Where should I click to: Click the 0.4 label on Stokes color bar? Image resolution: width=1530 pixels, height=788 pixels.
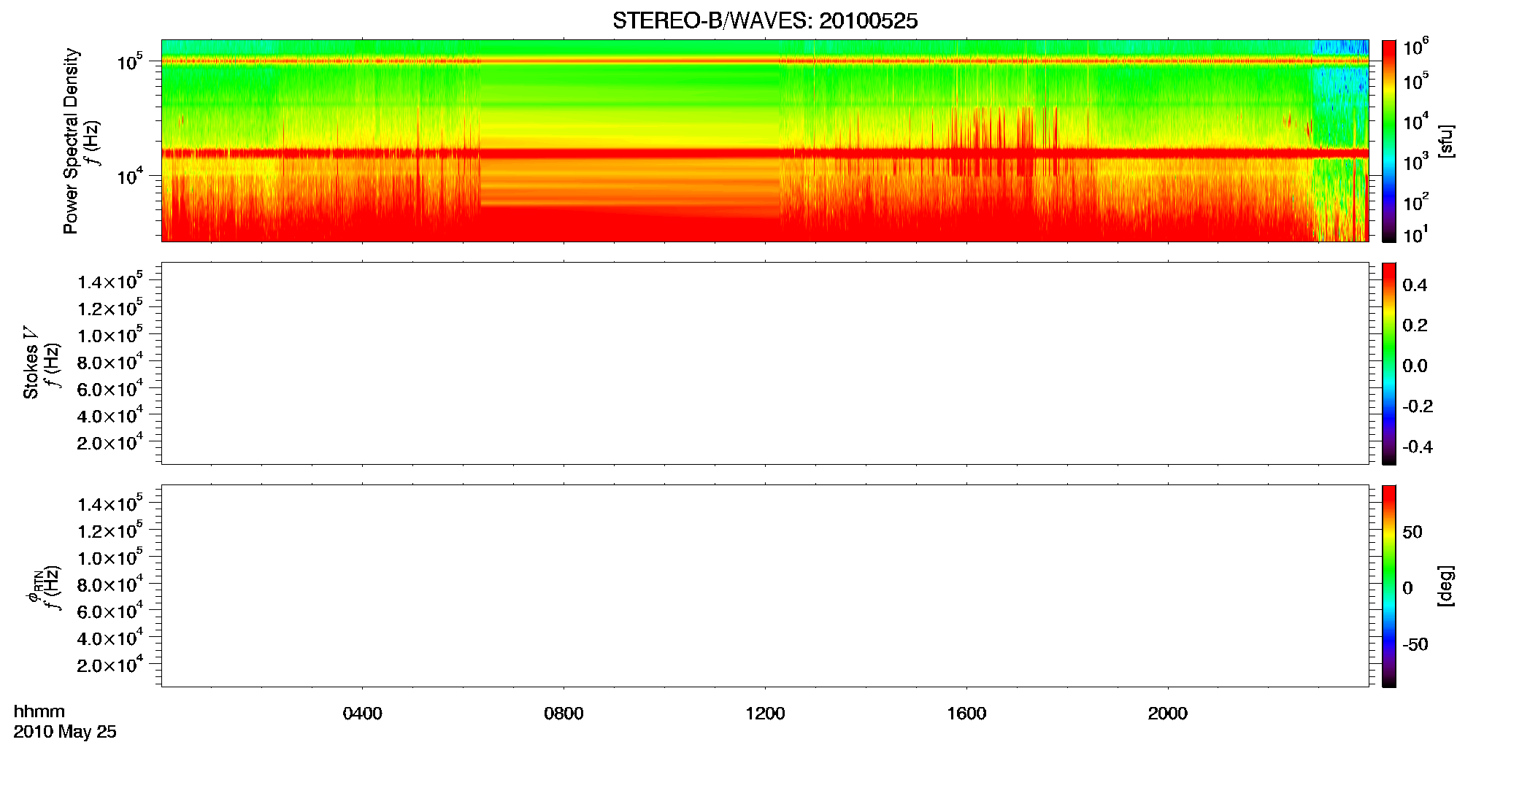tap(1415, 285)
